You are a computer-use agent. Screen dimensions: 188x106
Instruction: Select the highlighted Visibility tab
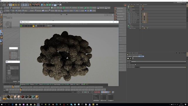pyautogui.click(x=141, y=56)
